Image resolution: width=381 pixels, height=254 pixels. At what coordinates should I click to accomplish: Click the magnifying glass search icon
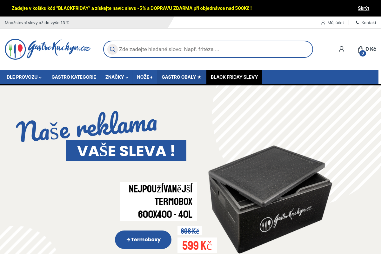112,49
